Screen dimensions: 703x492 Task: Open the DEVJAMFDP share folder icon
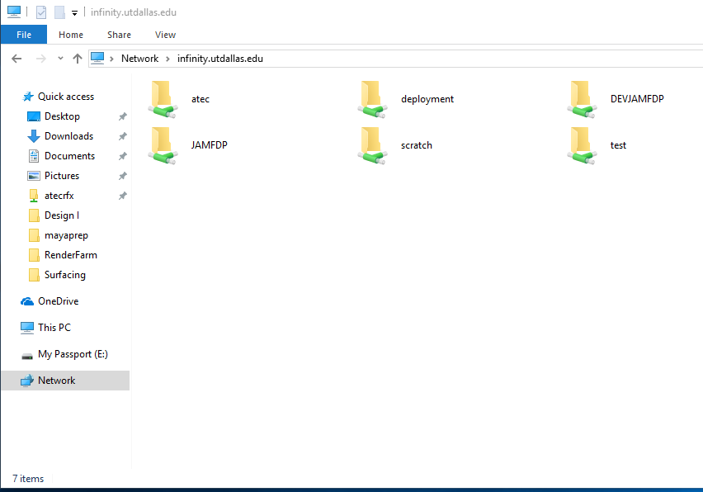[582, 99]
